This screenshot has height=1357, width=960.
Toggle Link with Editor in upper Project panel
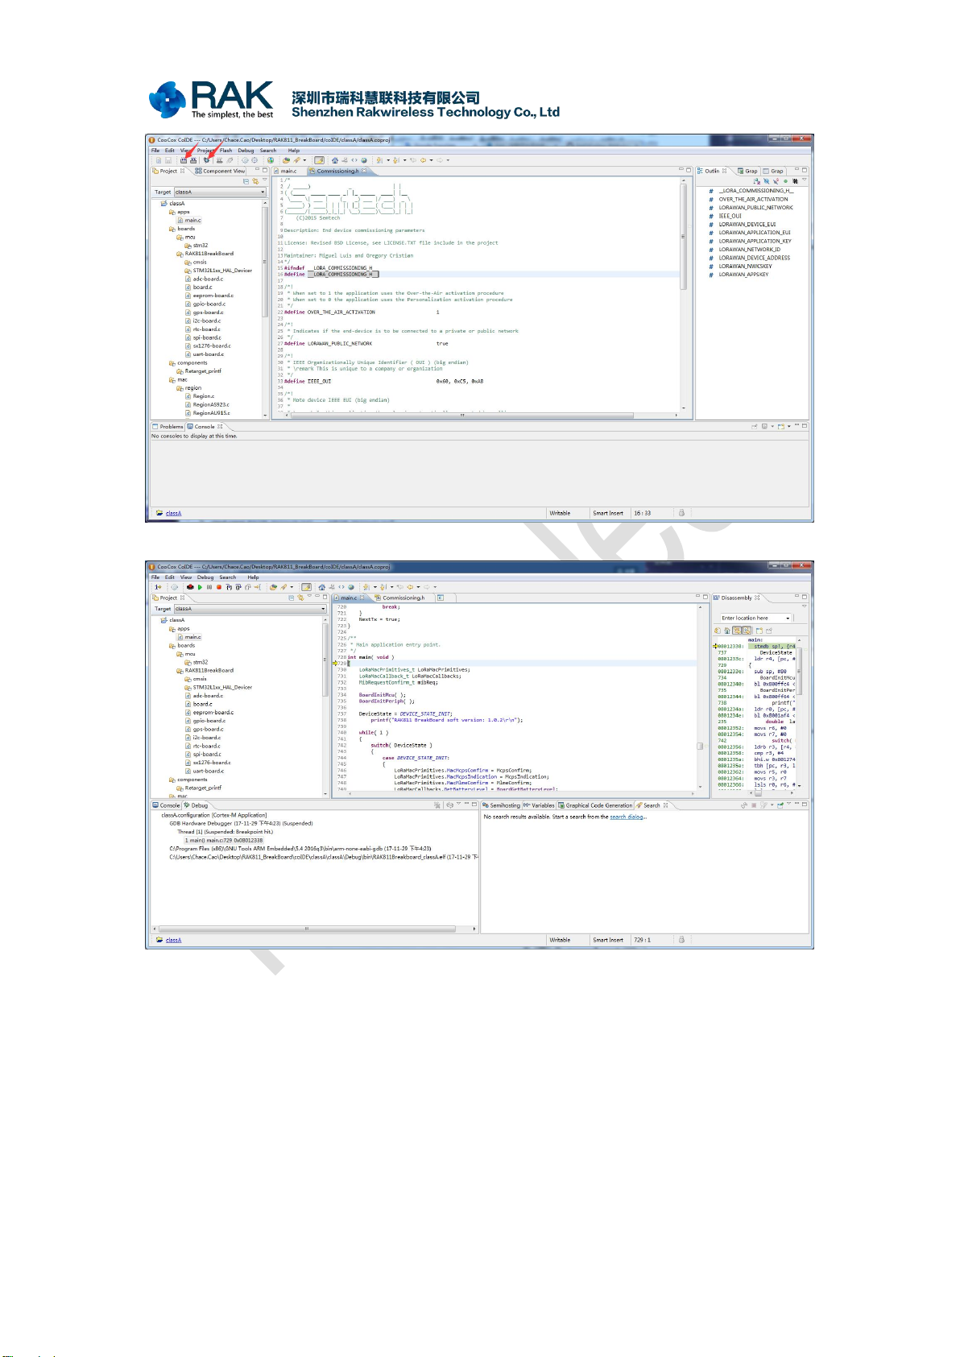[x=255, y=181]
